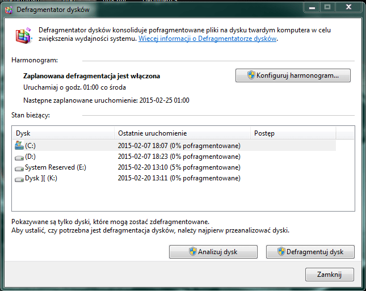Screen dimensions: 366x291
Task: Click the Postęp column header
Action: pos(292,133)
